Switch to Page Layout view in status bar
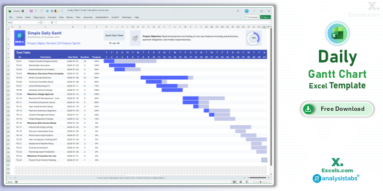This screenshot has width=383, height=191. click(240, 182)
